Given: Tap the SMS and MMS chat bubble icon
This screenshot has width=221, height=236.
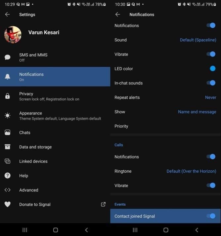Looking at the screenshot, I should click(x=7, y=57).
